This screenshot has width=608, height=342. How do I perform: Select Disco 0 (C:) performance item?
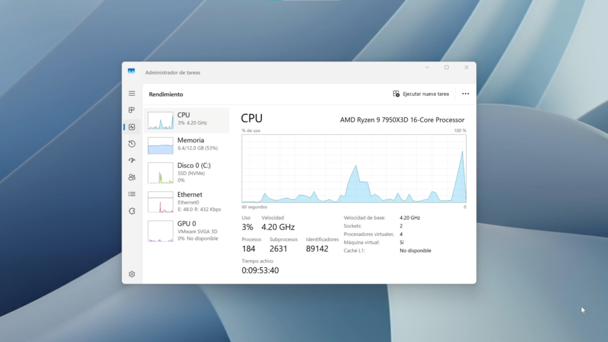(186, 173)
